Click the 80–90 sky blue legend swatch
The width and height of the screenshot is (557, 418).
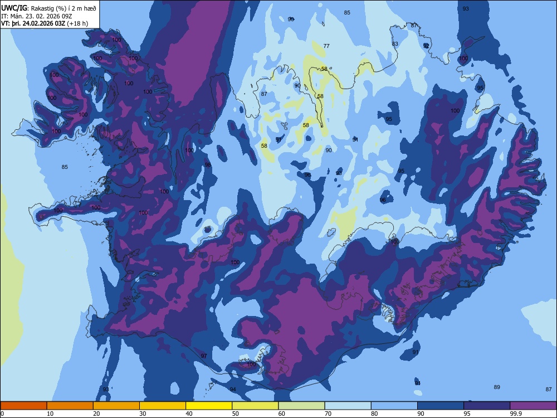[x=394, y=406]
